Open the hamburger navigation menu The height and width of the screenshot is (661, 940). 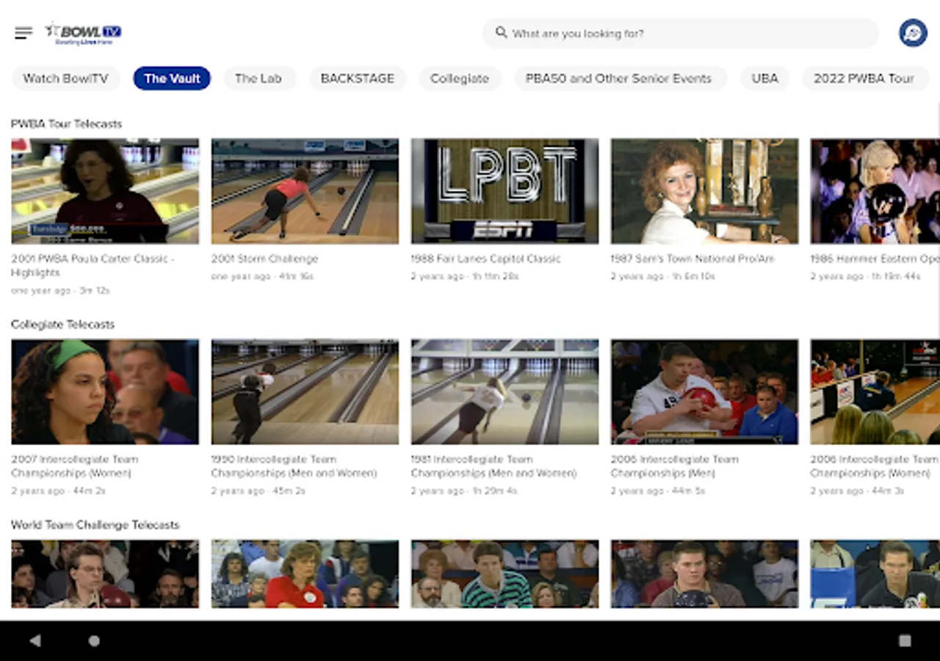[x=23, y=33]
